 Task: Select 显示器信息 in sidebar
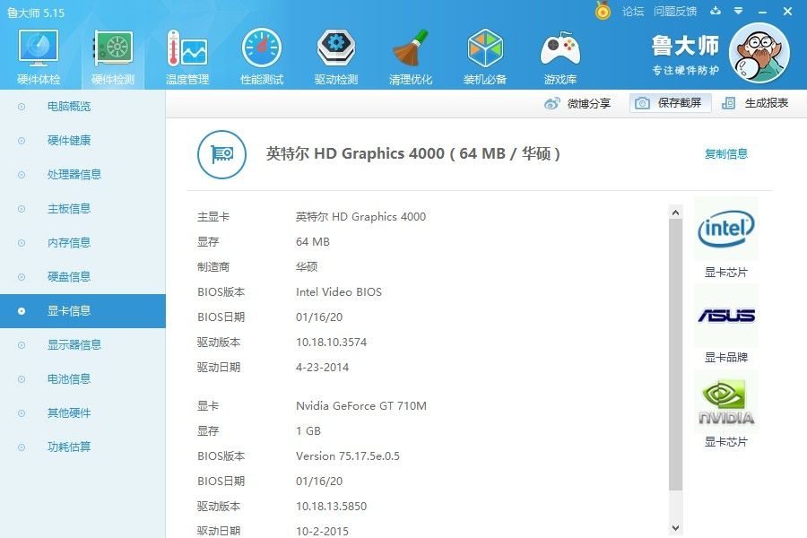coord(82,345)
